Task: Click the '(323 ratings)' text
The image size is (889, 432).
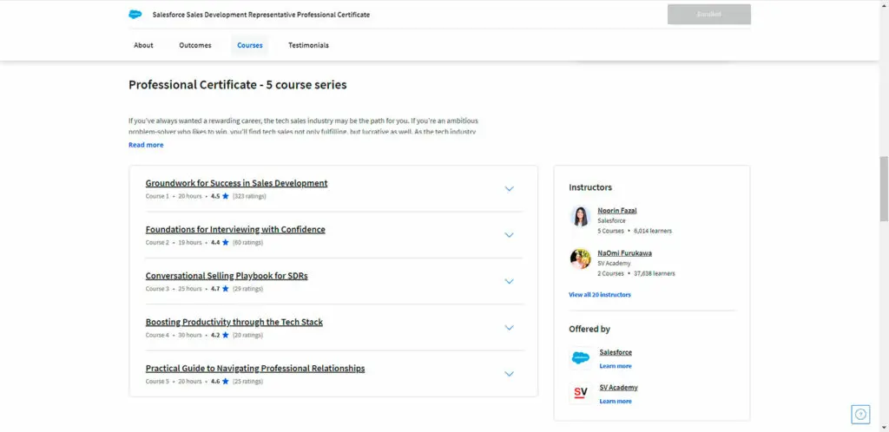Action: (249, 196)
